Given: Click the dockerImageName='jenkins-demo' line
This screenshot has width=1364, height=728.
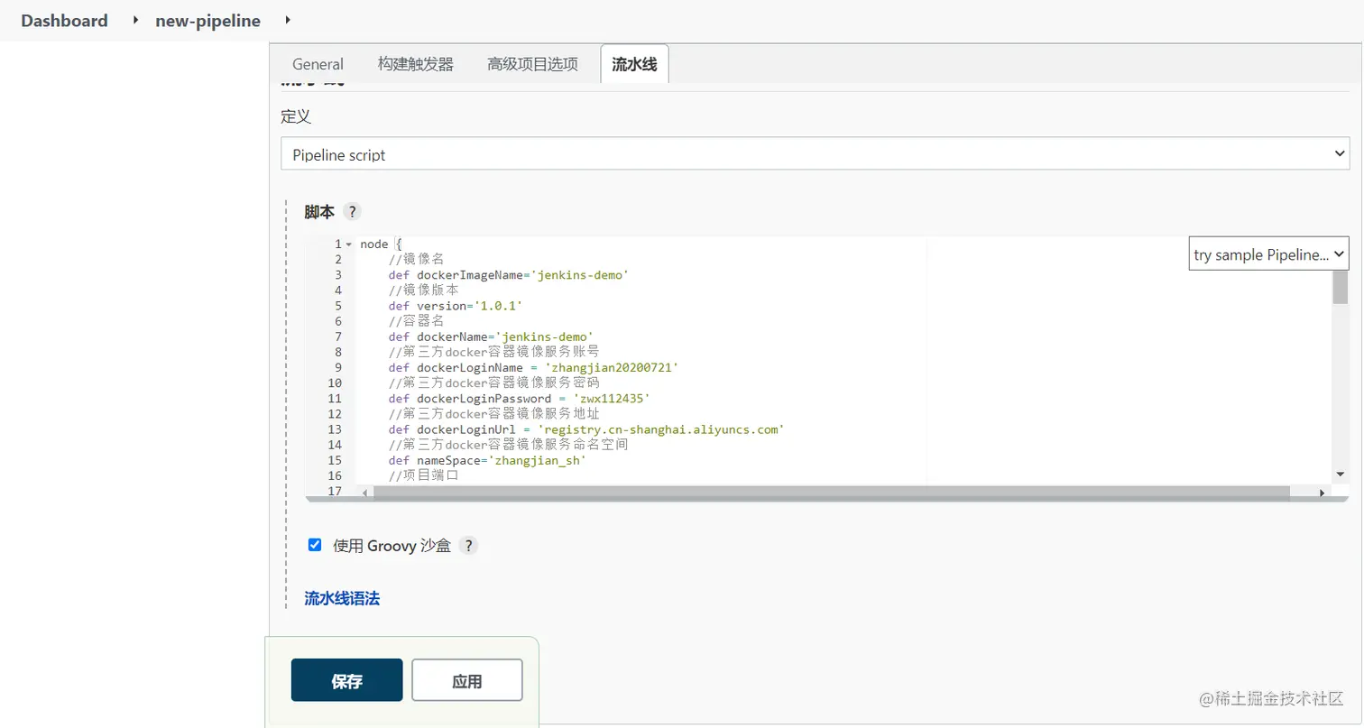Looking at the screenshot, I should point(508,275).
